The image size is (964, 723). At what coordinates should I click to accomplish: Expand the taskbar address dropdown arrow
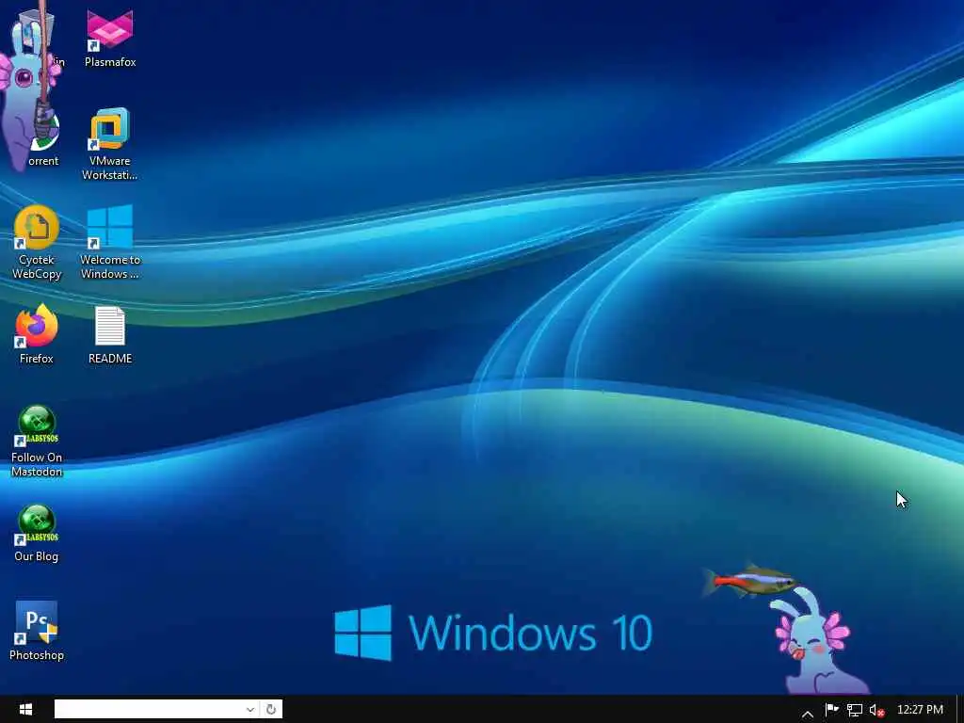250,709
